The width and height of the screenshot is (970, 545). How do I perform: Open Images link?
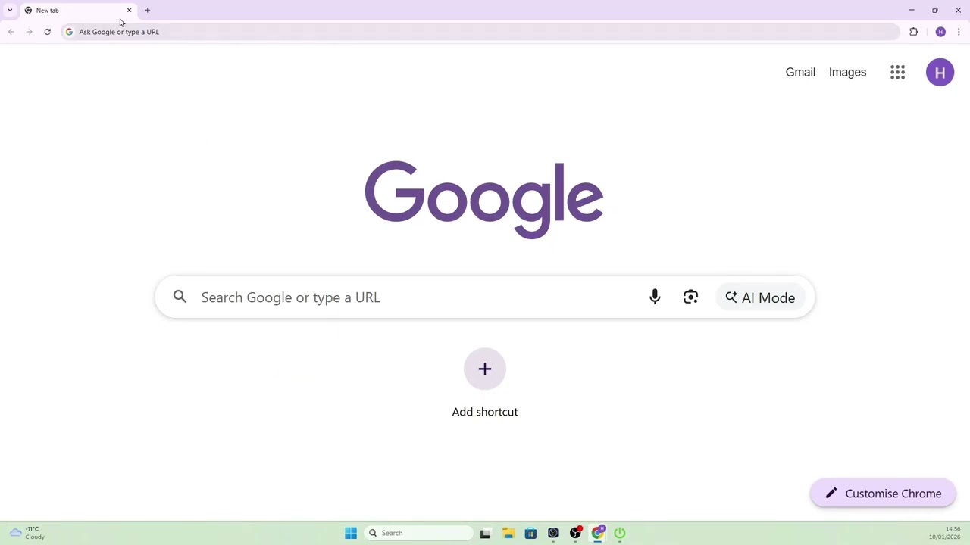tap(847, 72)
